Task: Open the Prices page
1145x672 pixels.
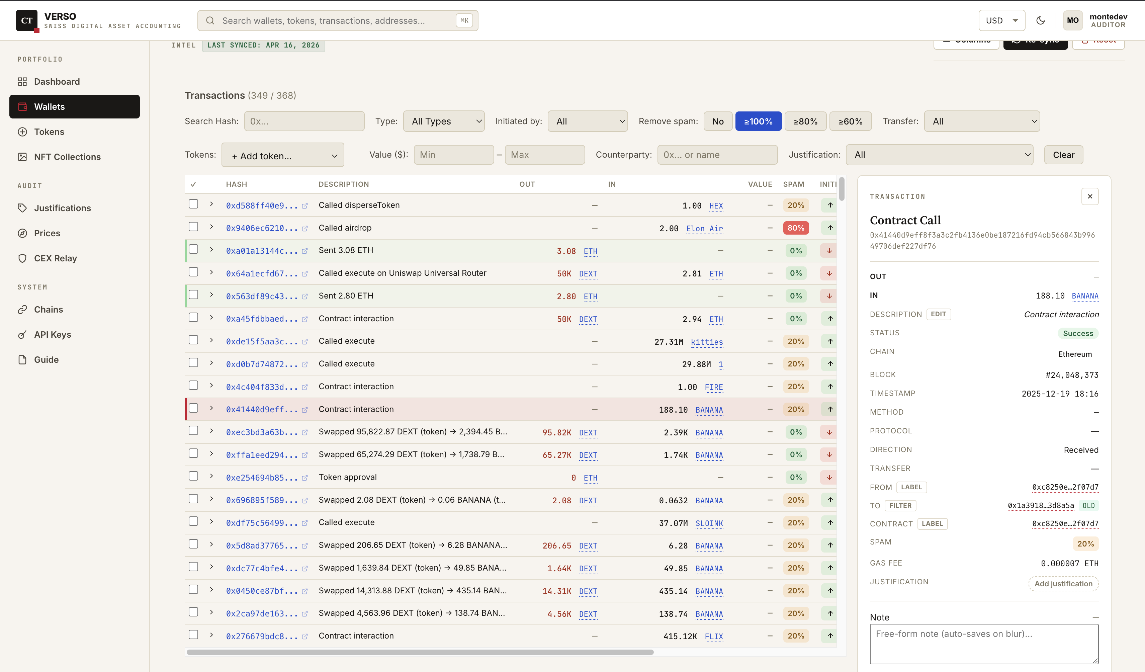Action: pyautogui.click(x=75, y=234)
